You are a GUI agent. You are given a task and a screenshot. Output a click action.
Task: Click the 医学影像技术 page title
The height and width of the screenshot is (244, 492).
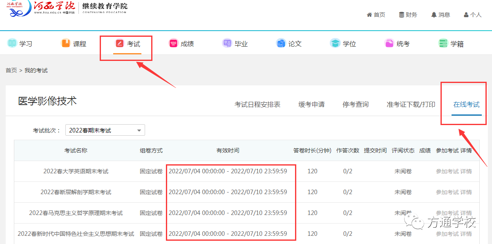pos(47,101)
